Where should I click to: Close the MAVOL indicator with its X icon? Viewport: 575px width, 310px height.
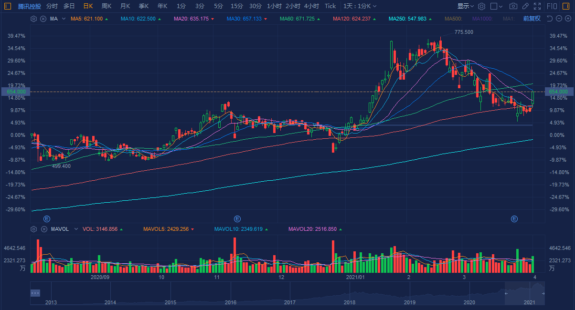[x=43, y=229]
